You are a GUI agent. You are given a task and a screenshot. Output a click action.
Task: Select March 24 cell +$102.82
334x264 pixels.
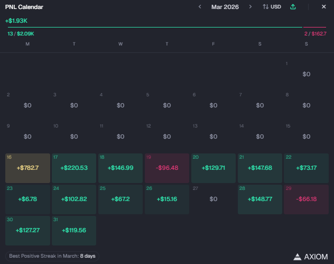pyautogui.click(x=74, y=199)
